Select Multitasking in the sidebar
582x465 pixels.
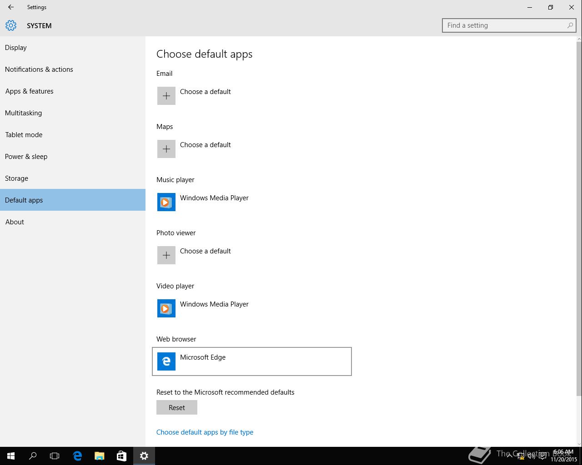(73, 113)
